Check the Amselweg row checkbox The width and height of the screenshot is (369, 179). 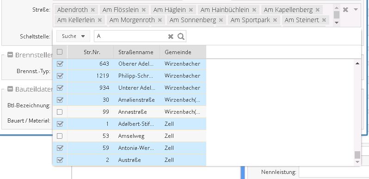point(60,136)
